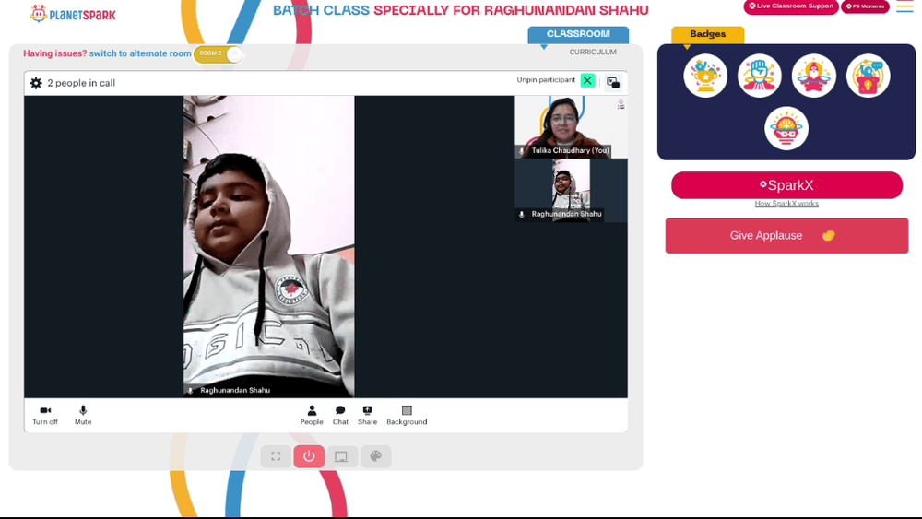Mute the microphone
922x519 pixels.
[83, 415]
